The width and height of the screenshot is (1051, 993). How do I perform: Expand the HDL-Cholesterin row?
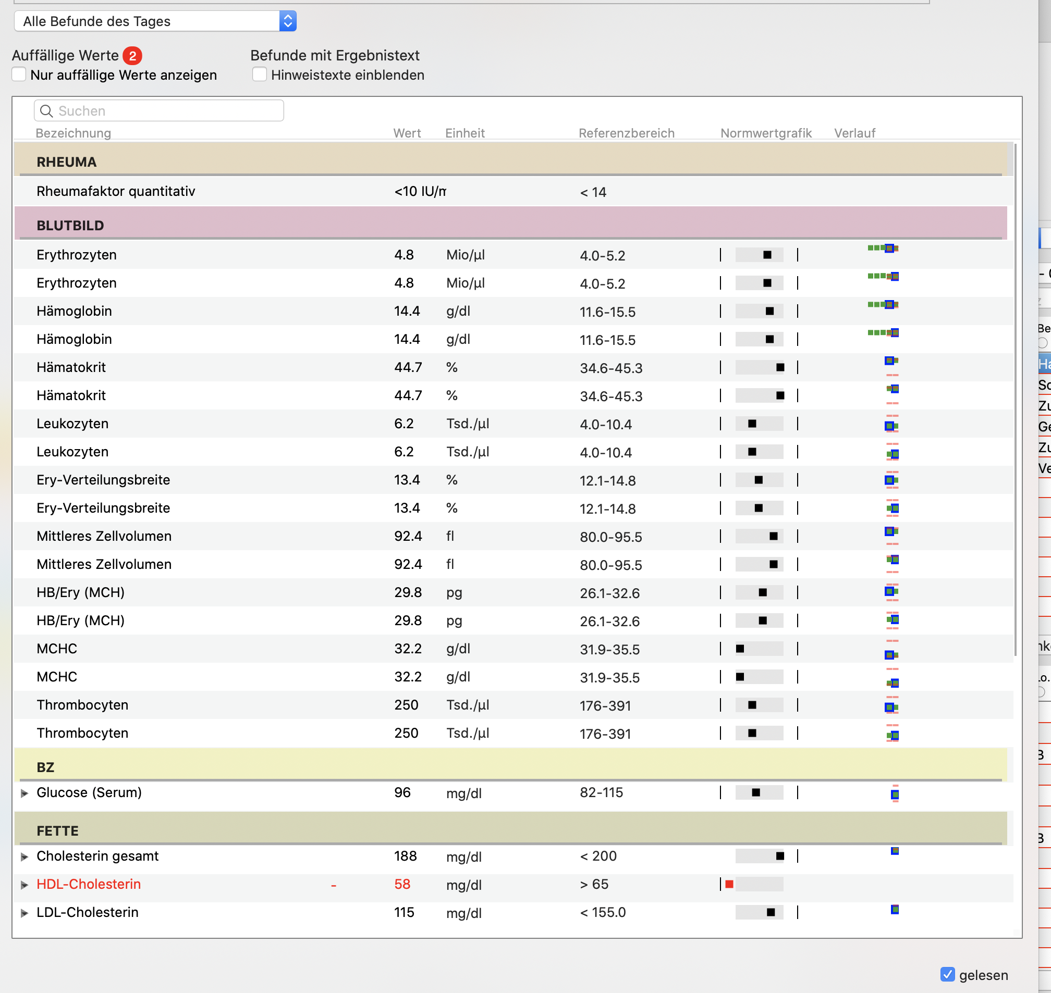coord(25,885)
